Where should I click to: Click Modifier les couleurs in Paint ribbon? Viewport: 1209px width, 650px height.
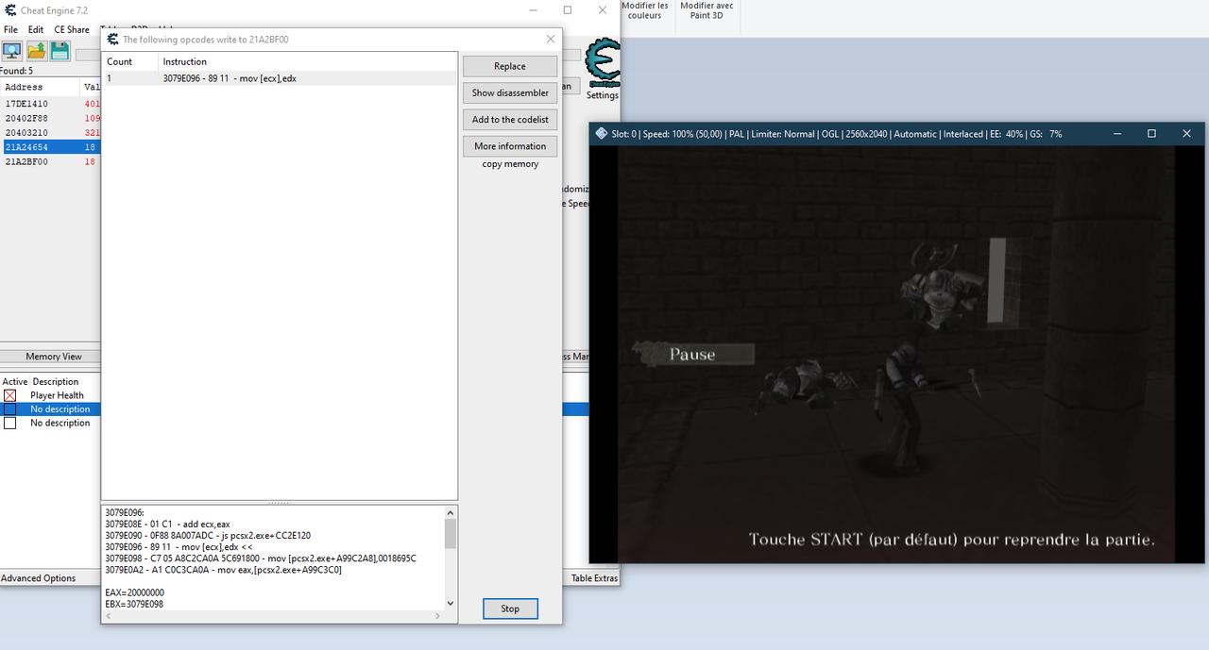click(x=645, y=10)
